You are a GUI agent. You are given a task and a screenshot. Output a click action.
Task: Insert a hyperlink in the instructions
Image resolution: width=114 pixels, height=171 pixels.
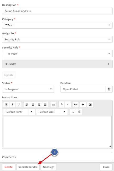pos(53,104)
